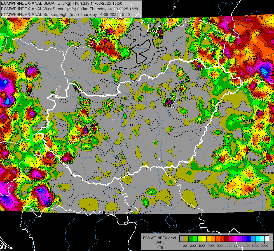Viewport: 274px width, 251px height.
Task: Click the 1750 legend scale value
Action: [238, 246]
